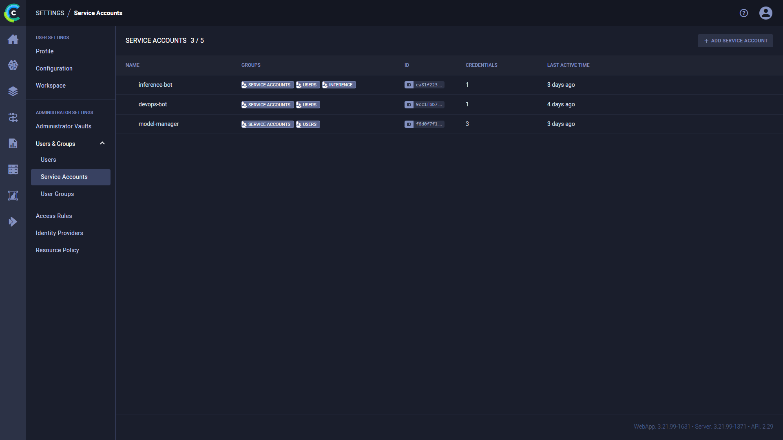The height and width of the screenshot is (440, 783).
Task: Open the reports icon in sidebar
Action: (13, 143)
